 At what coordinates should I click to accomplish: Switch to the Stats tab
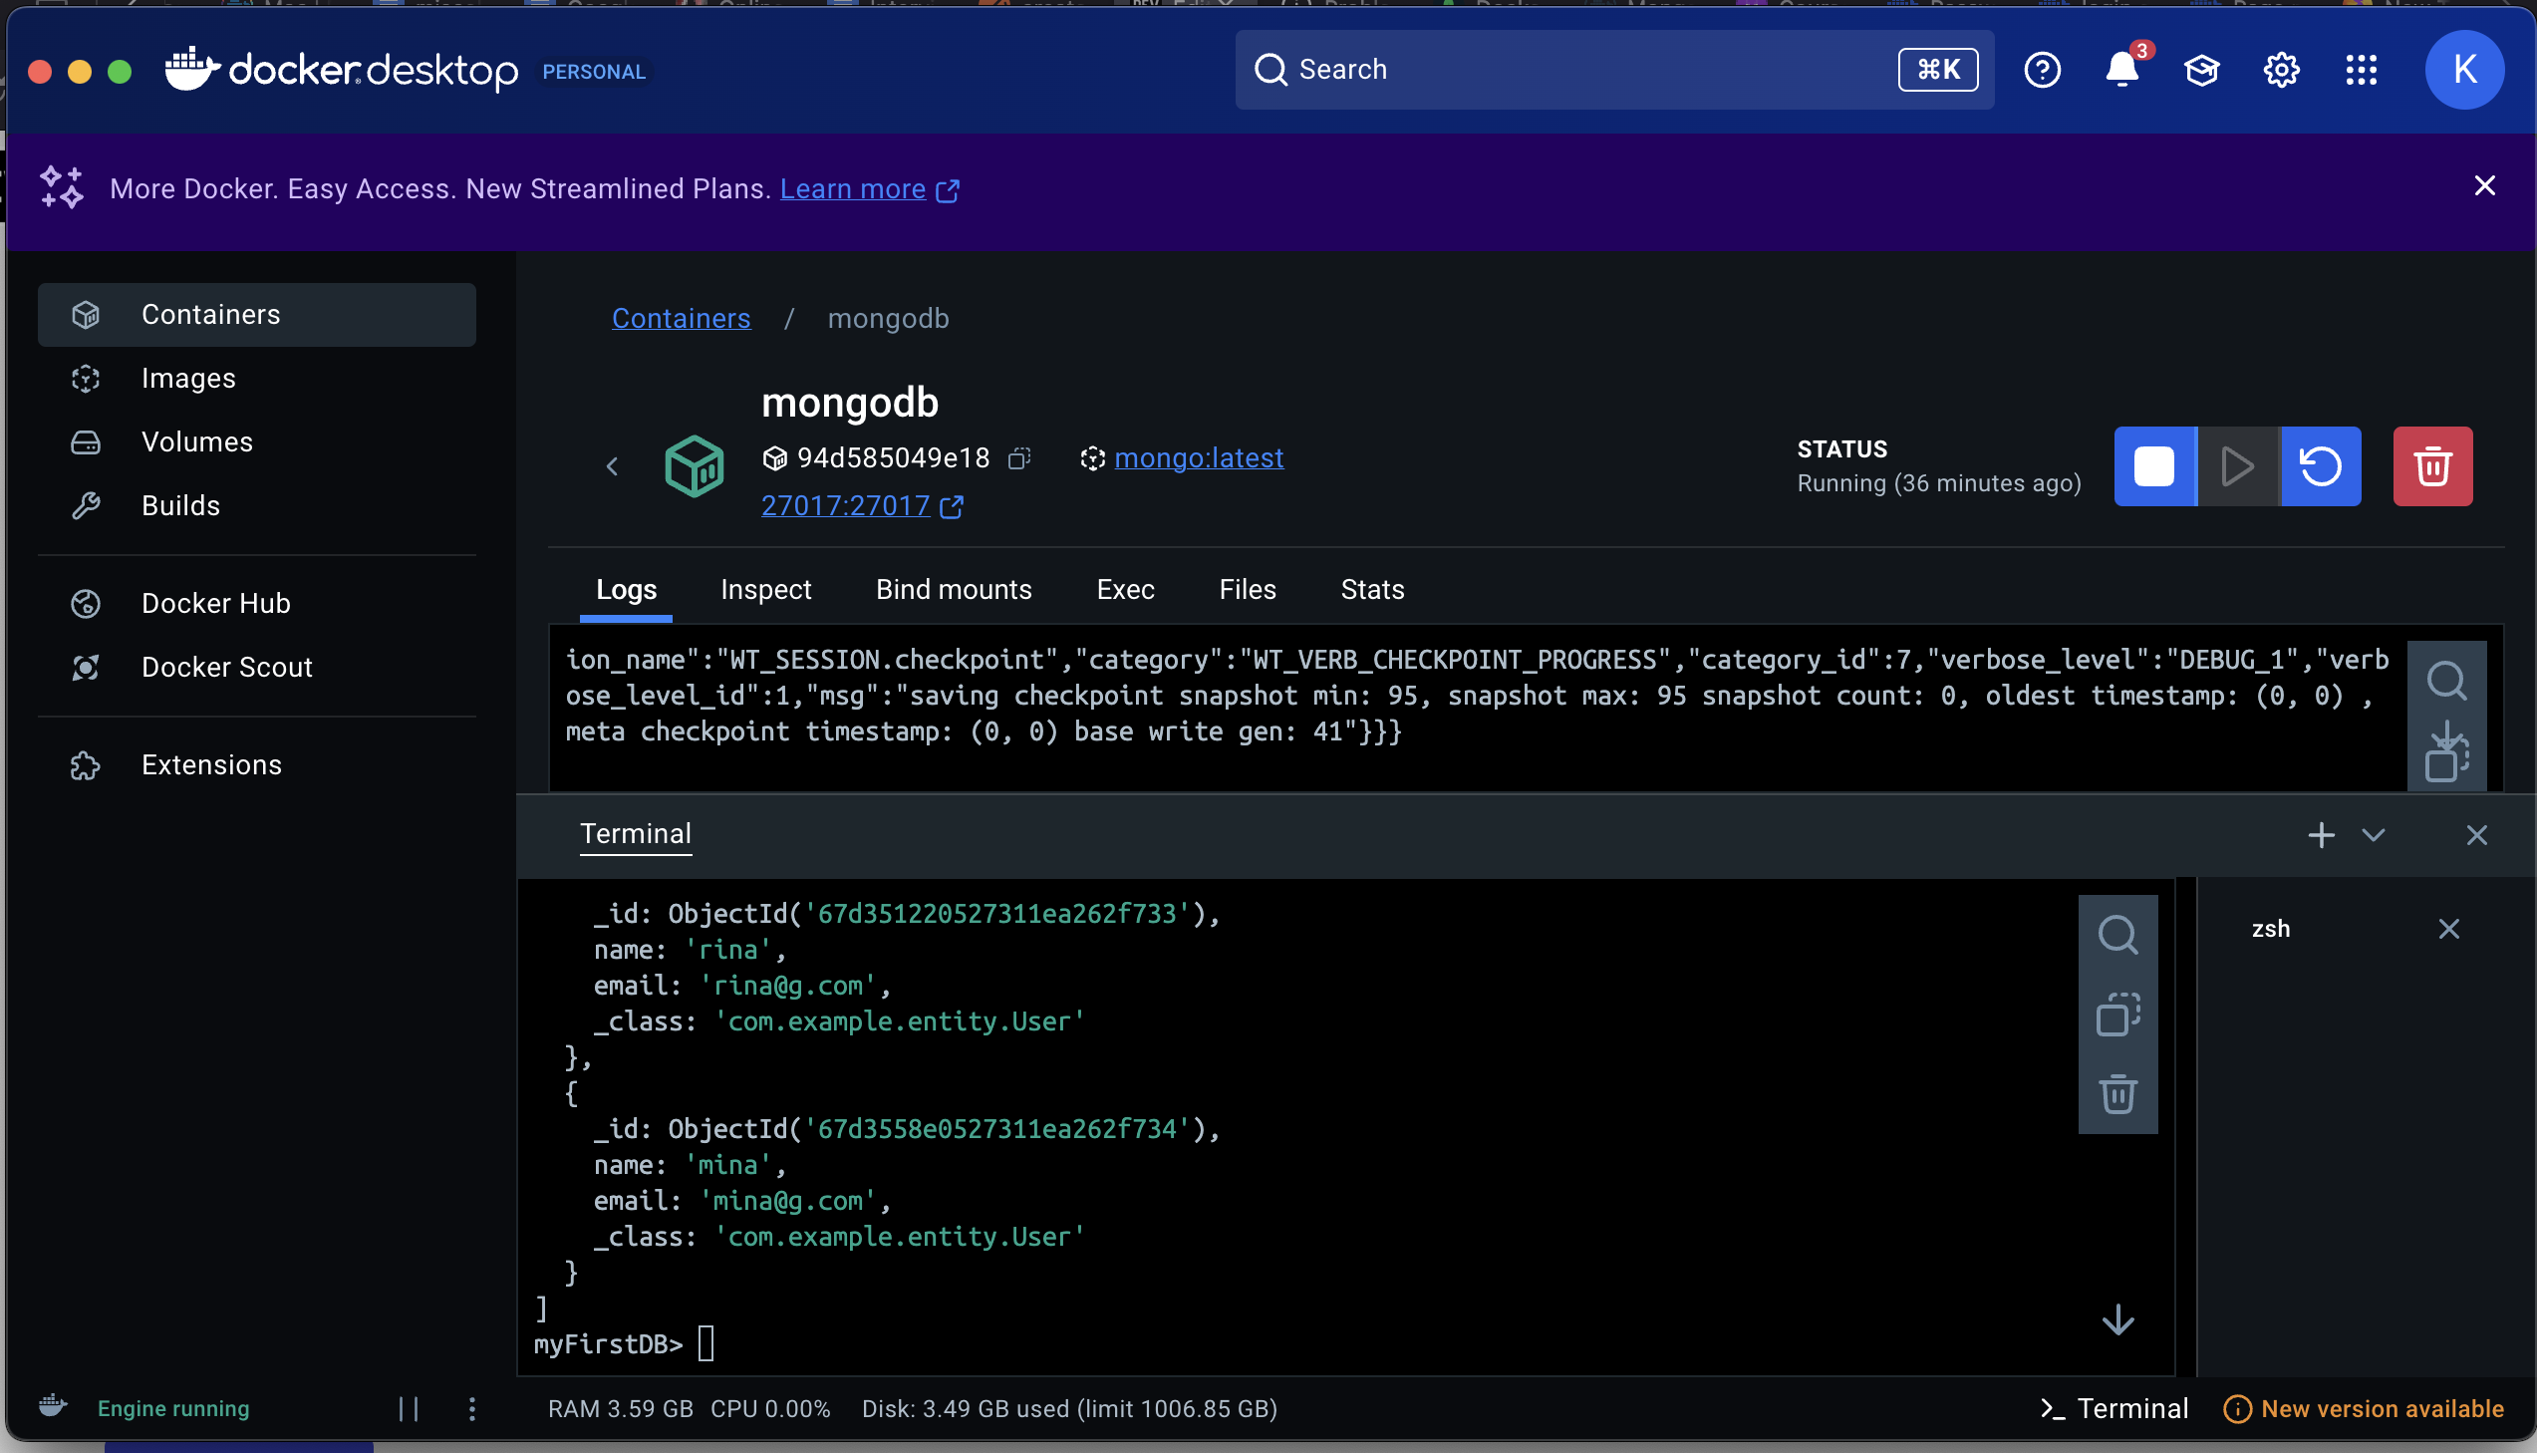[x=1372, y=590]
